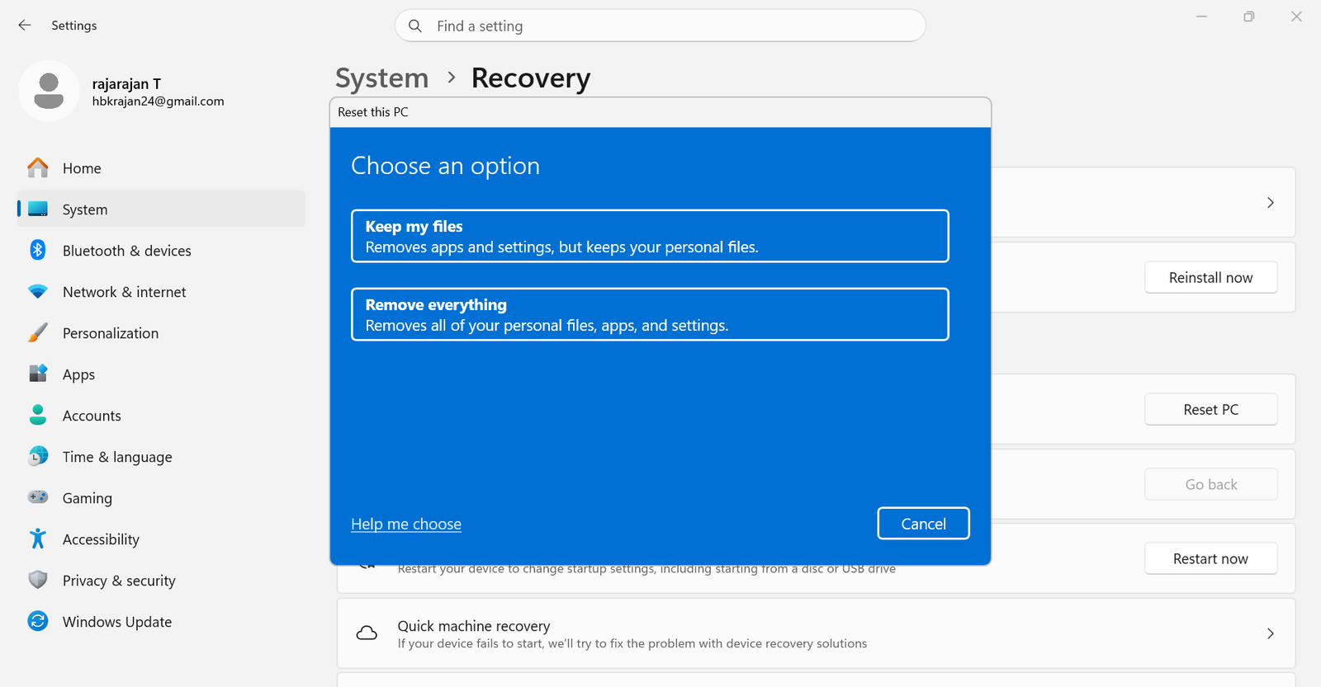Open Personalization settings page

[161, 333]
